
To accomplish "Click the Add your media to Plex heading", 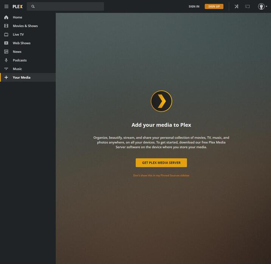I will [161, 125].
